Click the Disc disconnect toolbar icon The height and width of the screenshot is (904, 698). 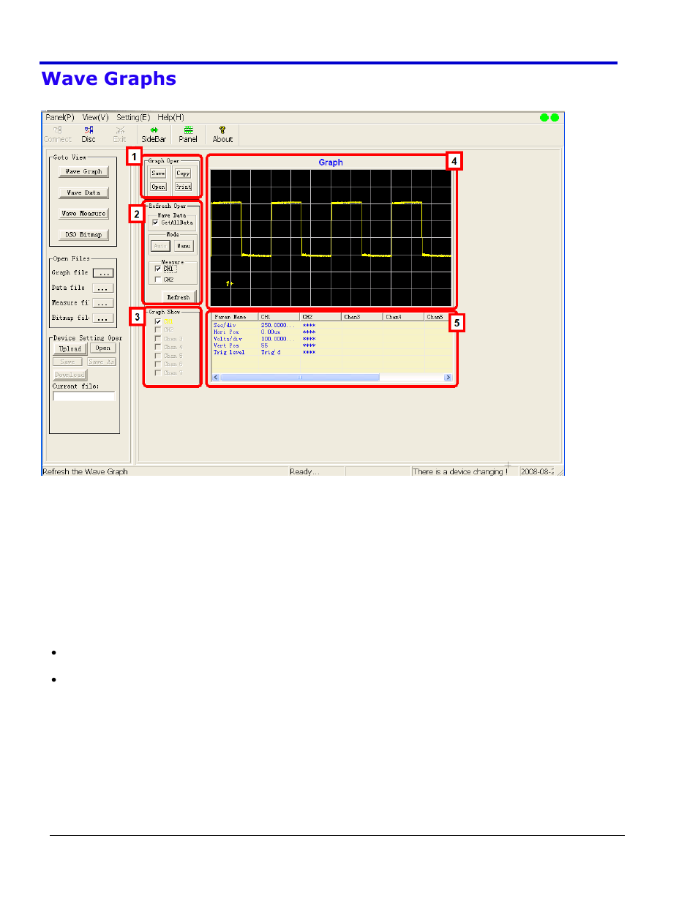[89, 134]
